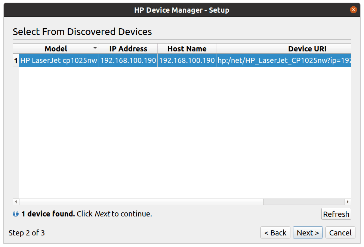
Task: Click the horizontal scrollbar thumb
Action: [141, 202]
